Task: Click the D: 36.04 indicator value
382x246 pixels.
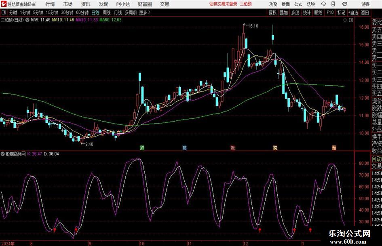Action: coord(51,154)
